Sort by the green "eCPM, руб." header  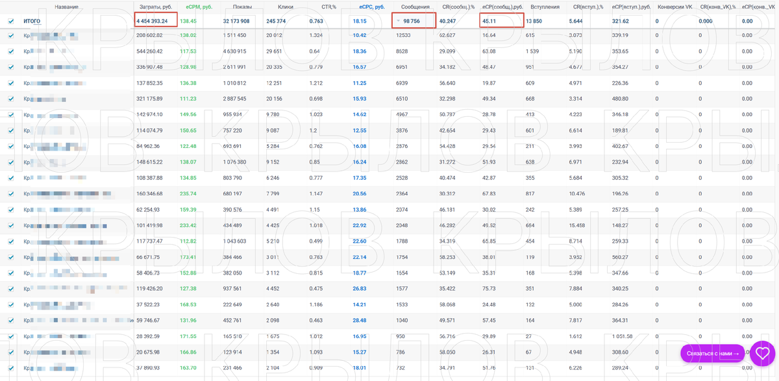pyautogui.click(x=199, y=7)
